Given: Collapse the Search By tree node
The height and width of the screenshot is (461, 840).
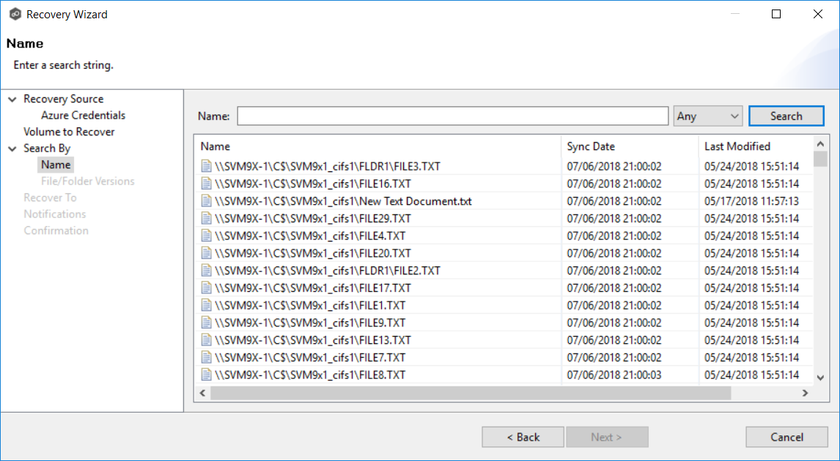Looking at the screenshot, I should pos(12,149).
